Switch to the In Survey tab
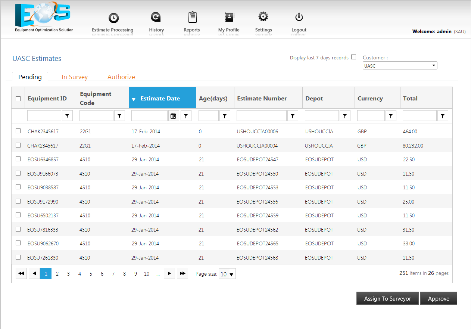The height and width of the screenshot is (329, 471). tap(74, 77)
